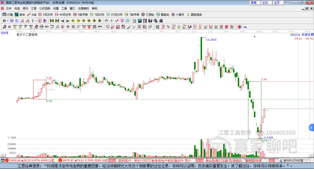The width and height of the screenshot is (314, 169).
Task: Open the P数字表 tool
Action: coord(81,15)
